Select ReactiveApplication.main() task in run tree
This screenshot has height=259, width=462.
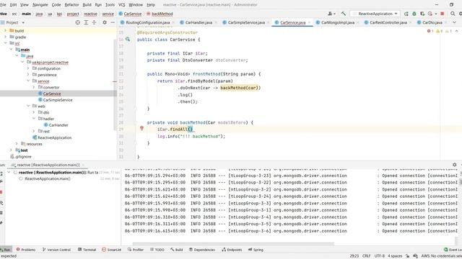tap(47, 179)
